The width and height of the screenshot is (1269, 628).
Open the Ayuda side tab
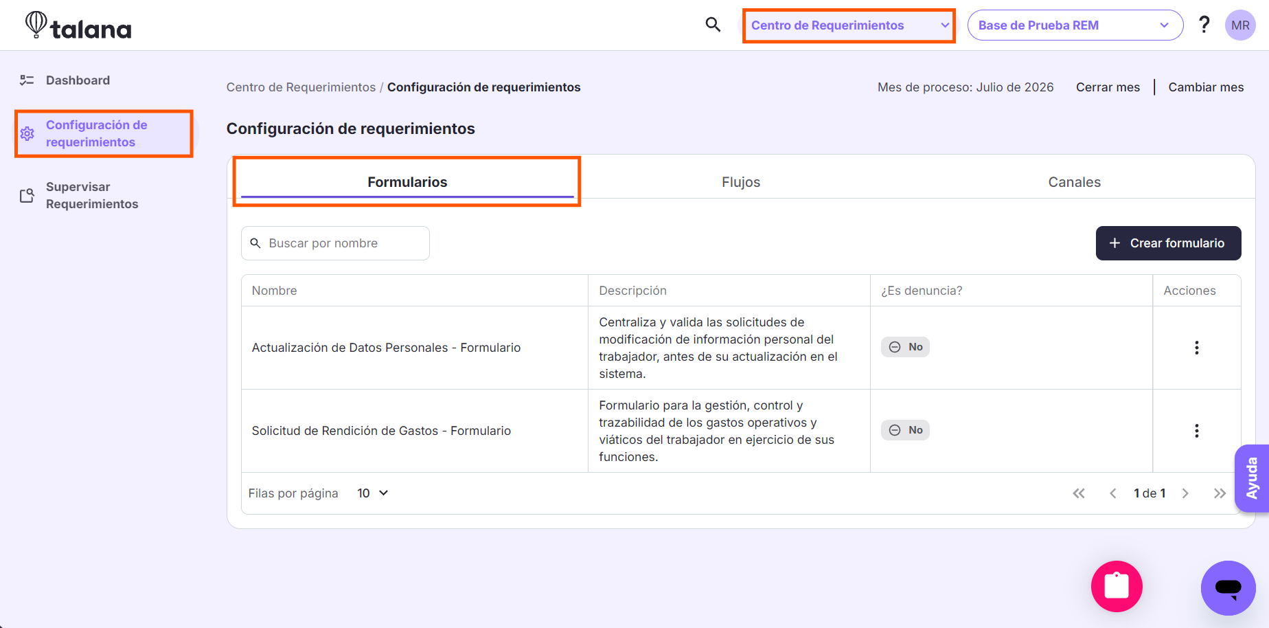(1251, 478)
